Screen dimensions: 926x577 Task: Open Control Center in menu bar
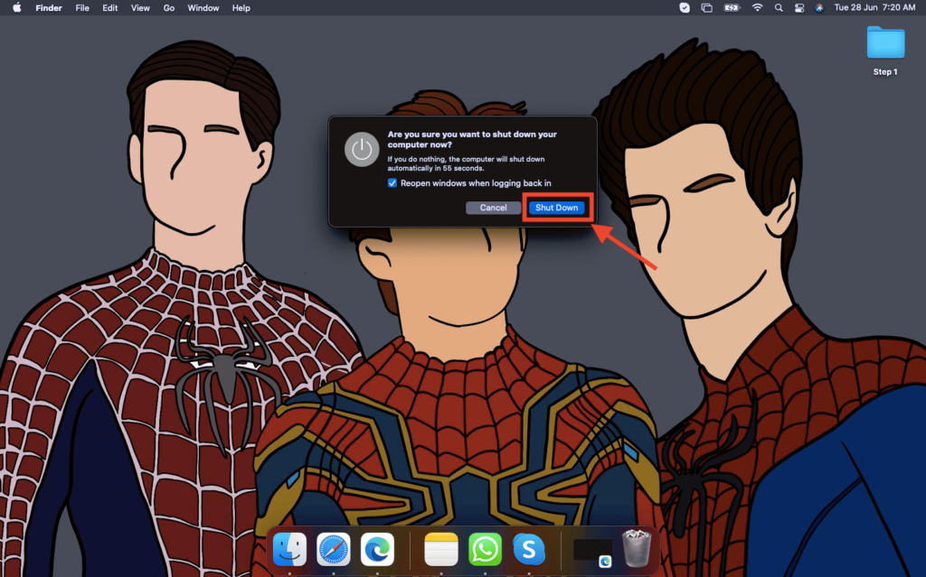[798, 8]
